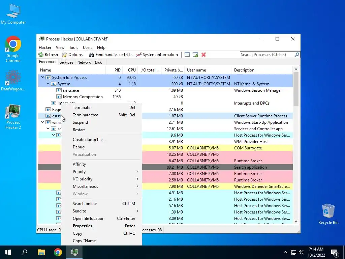Choose Suspend from context menu
The image size is (345, 259).
[x=101, y=122]
